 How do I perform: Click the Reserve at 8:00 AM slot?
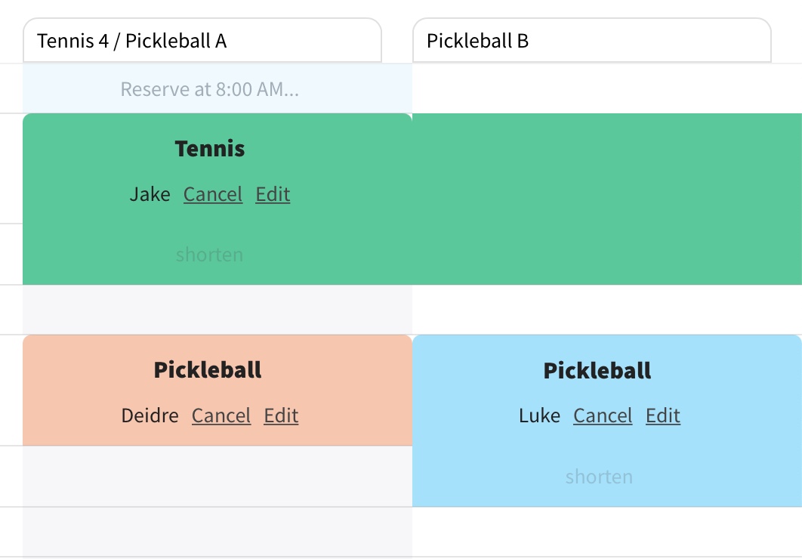210,89
